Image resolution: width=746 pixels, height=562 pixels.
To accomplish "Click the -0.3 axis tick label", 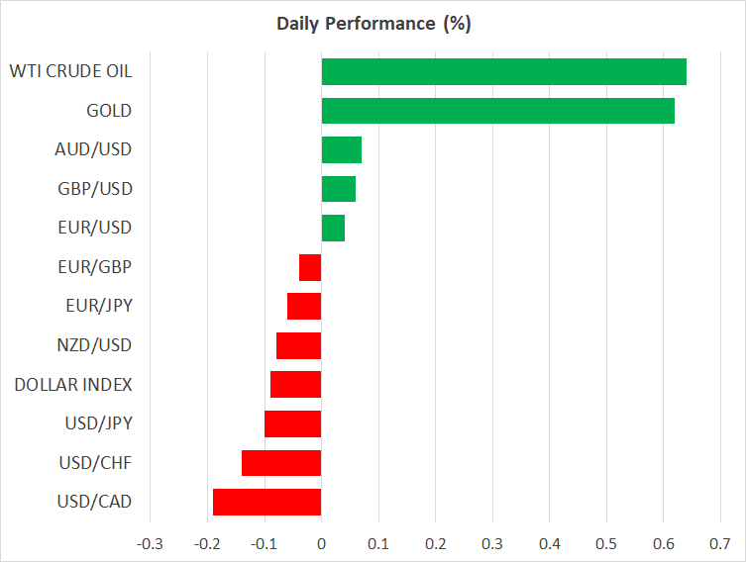I will click(x=149, y=543).
